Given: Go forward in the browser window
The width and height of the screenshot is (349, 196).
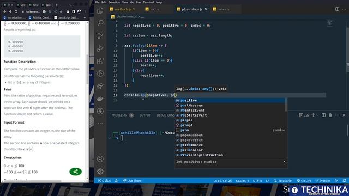Looking at the screenshot, I should tap(10, 11).
